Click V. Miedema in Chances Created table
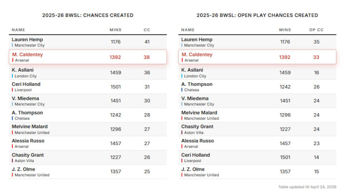 25,99
